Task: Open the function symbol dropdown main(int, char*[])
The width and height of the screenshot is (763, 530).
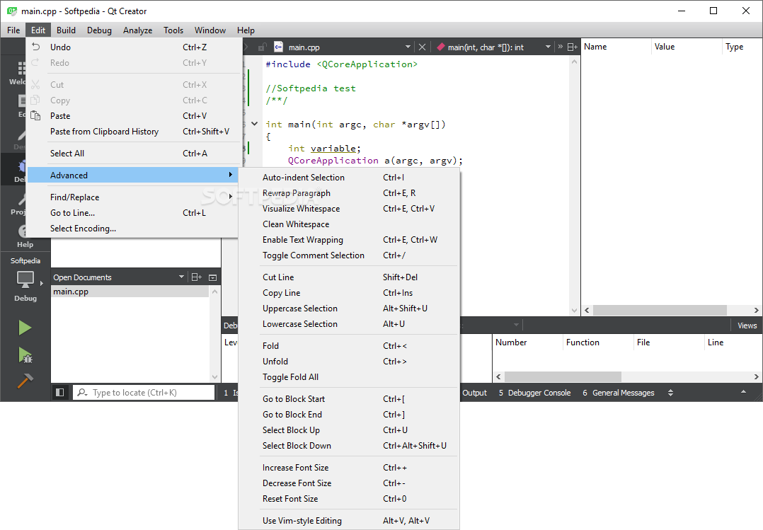Action: (x=548, y=47)
